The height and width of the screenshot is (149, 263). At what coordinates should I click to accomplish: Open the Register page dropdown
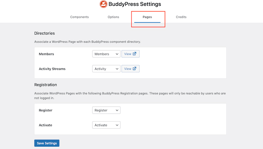106,110
